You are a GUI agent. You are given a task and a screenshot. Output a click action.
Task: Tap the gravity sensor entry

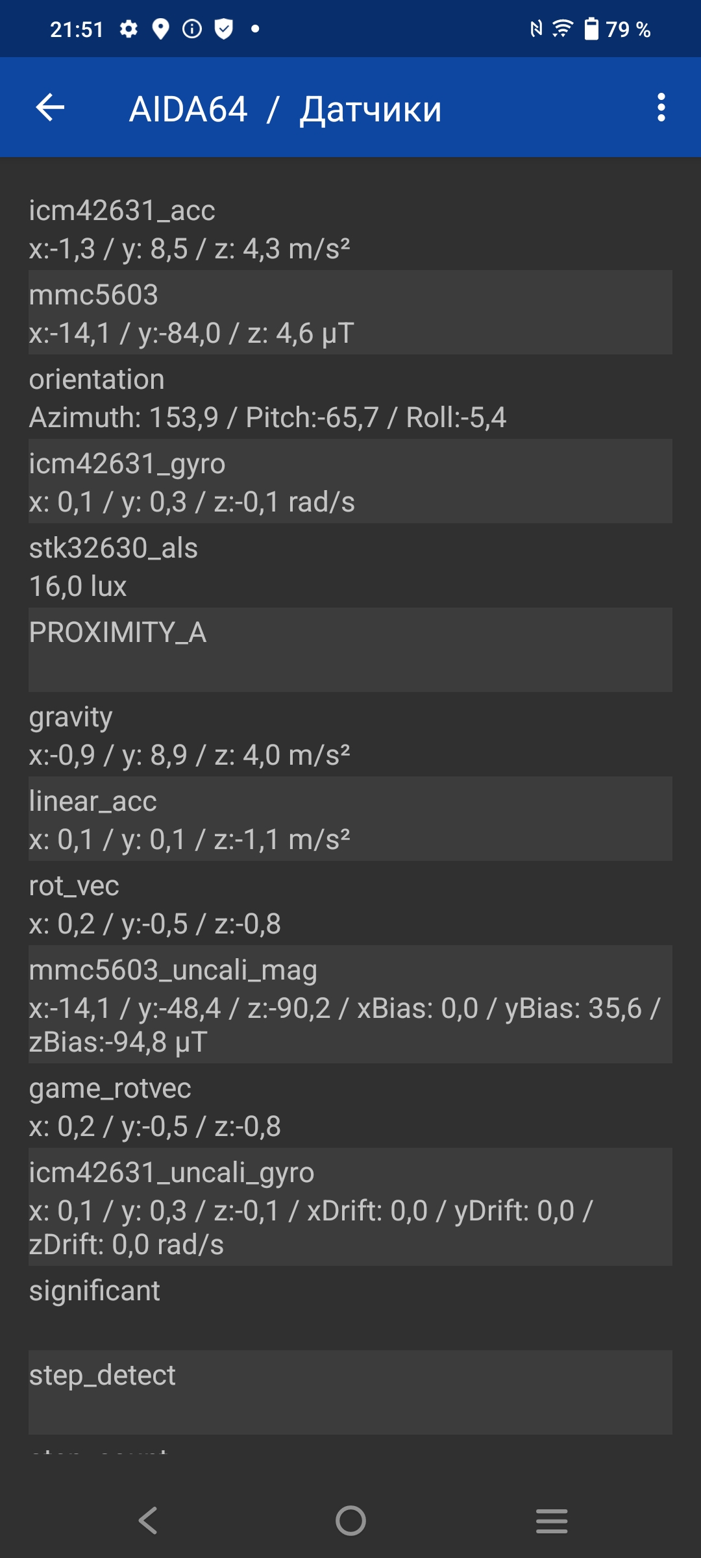[350, 735]
